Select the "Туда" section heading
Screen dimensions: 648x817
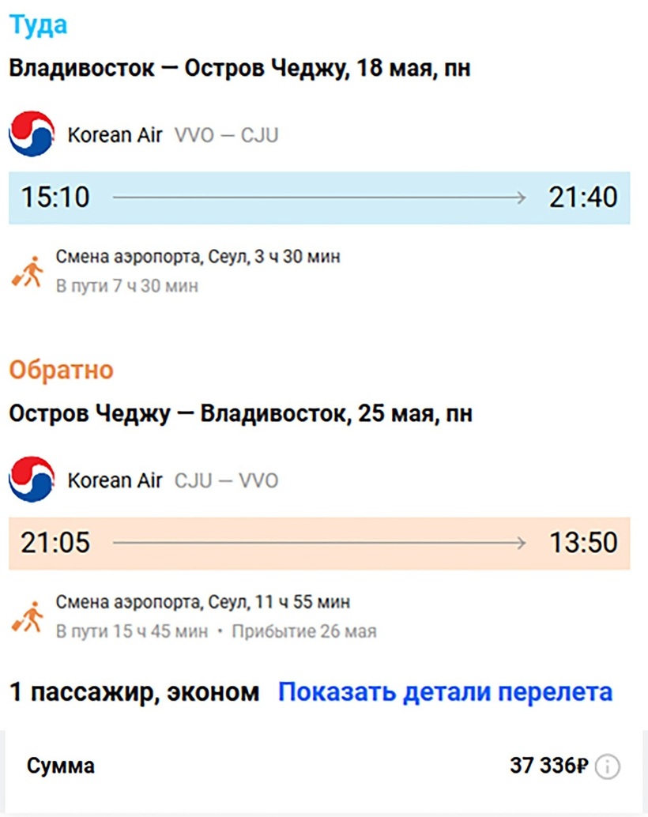coord(38,24)
